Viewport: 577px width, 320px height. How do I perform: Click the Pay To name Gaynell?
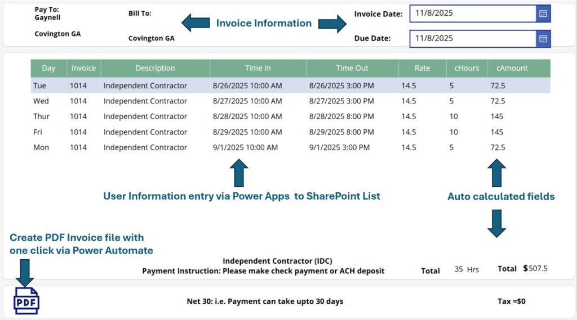(47, 17)
